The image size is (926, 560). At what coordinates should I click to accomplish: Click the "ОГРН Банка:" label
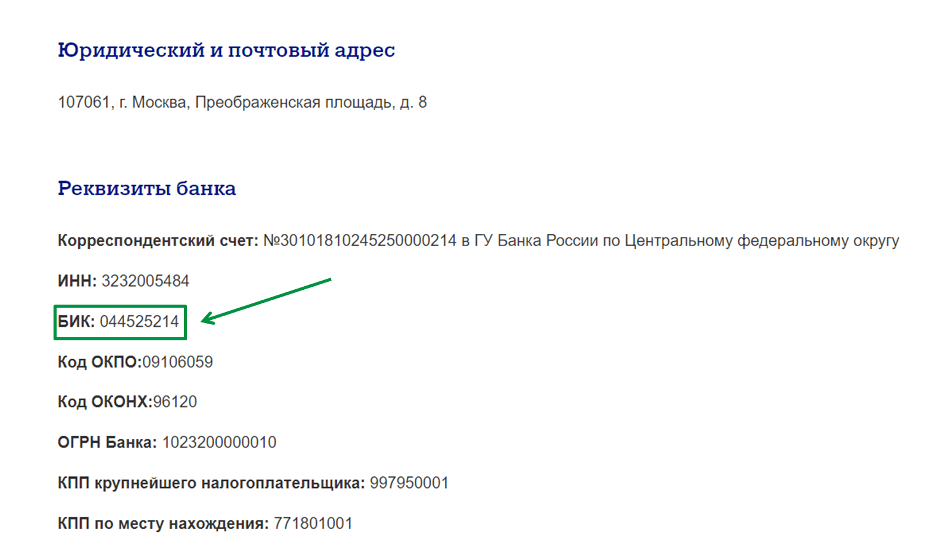pos(107,442)
